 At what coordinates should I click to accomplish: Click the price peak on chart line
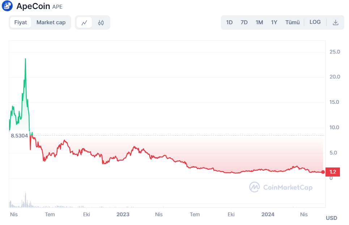pyautogui.click(x=25, y=59)
